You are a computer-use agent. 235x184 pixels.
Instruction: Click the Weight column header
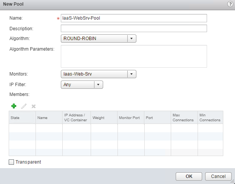point(104,118)
